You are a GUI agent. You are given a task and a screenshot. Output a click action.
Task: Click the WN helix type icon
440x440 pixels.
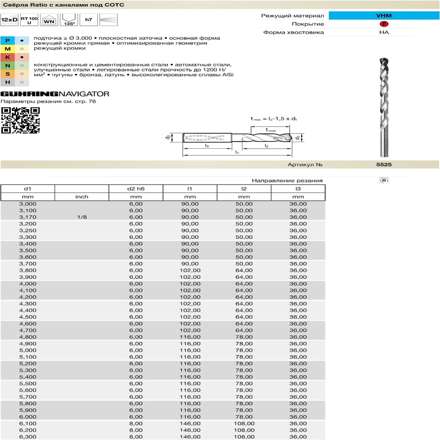tap(49, 20)
